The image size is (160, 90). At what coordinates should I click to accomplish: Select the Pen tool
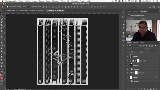point(2,54)
